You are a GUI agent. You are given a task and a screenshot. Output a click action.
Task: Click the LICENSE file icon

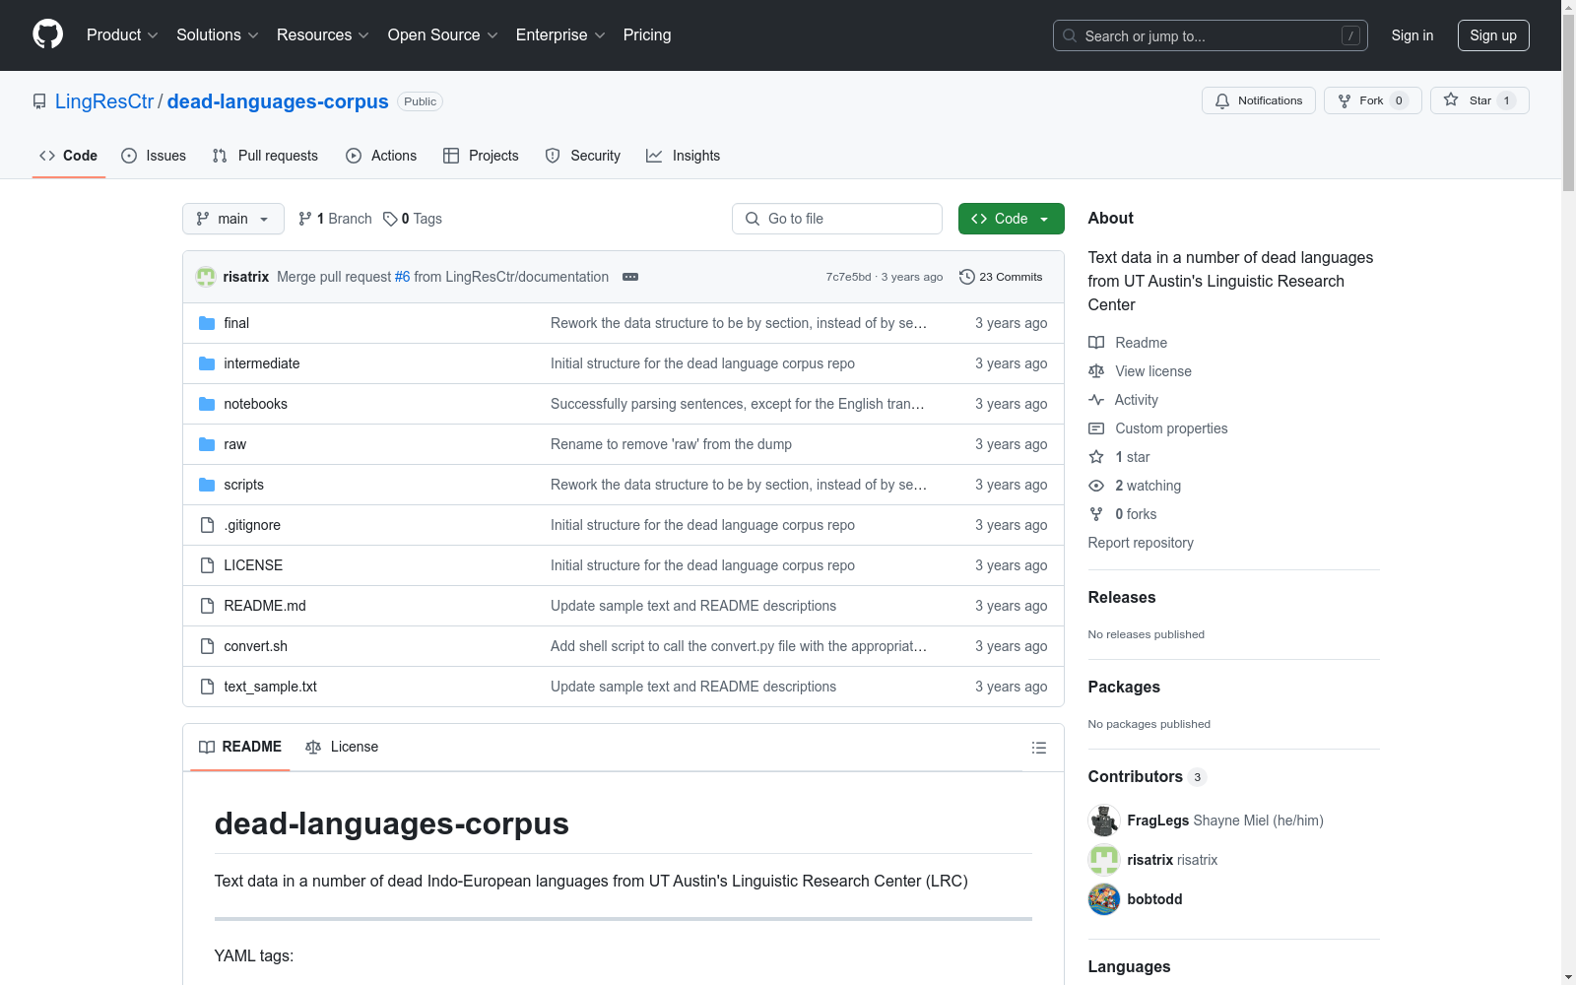point(207,565)
